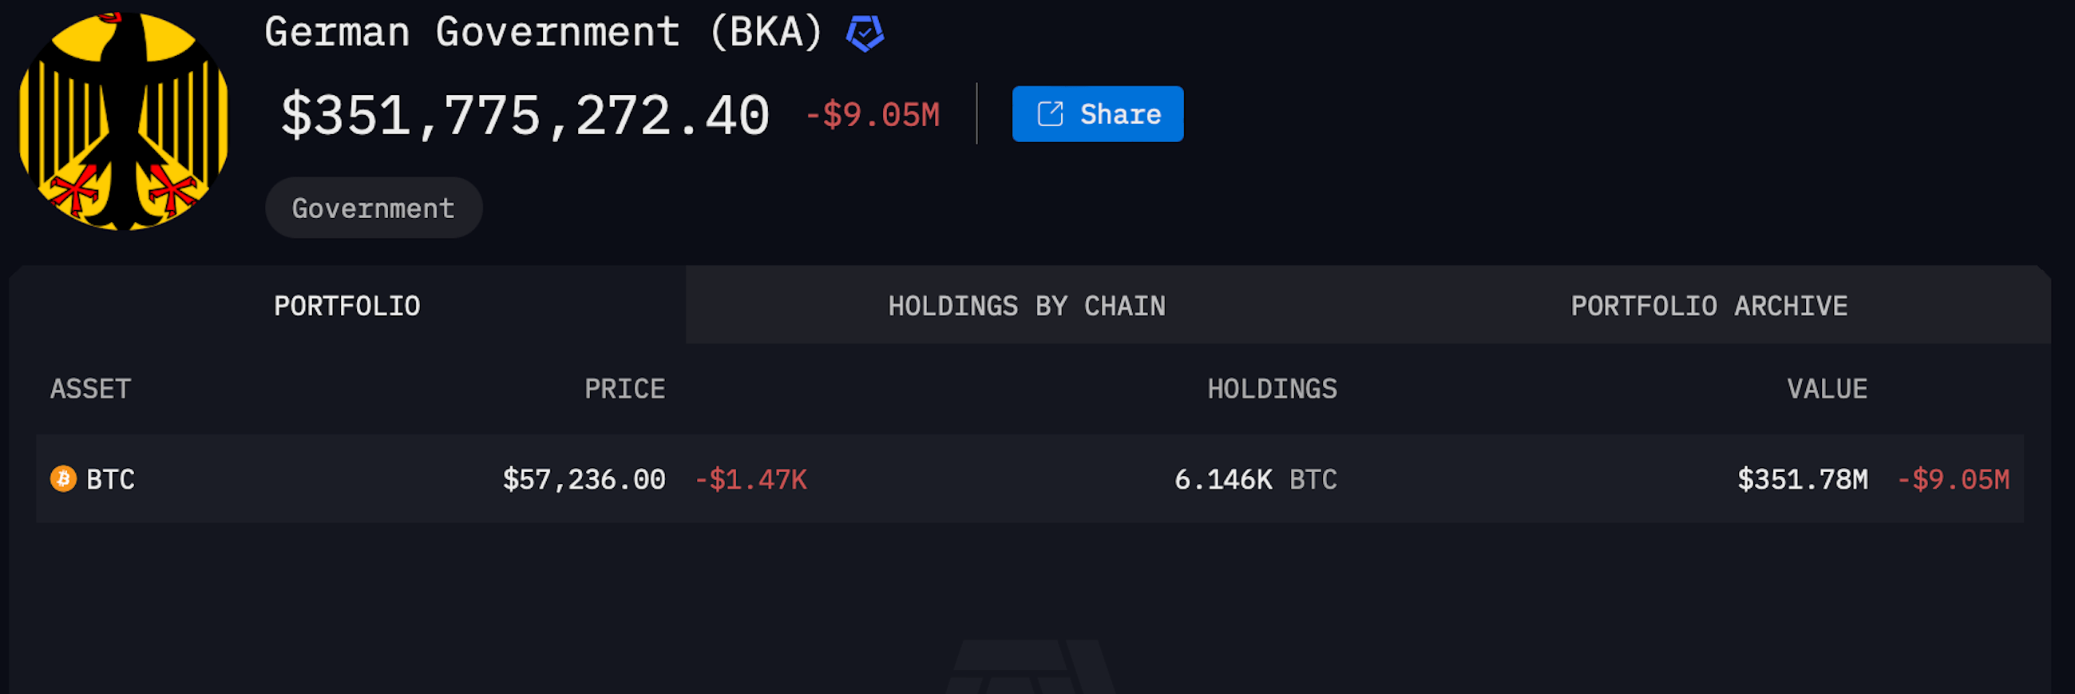
Task: Click the German eagle profile logo
Action: point(123,121)
